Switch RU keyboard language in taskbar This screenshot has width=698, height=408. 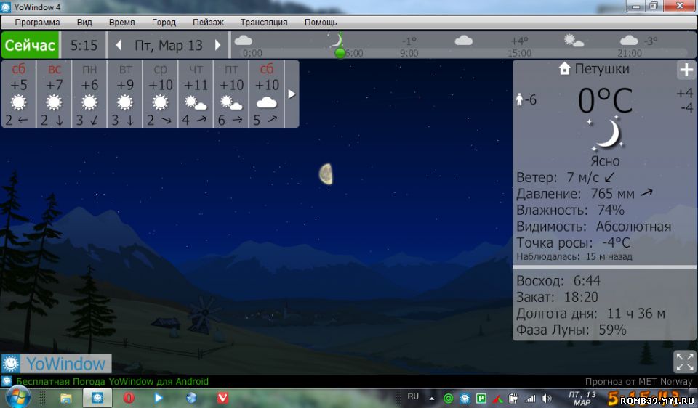(x=413, y=396)
